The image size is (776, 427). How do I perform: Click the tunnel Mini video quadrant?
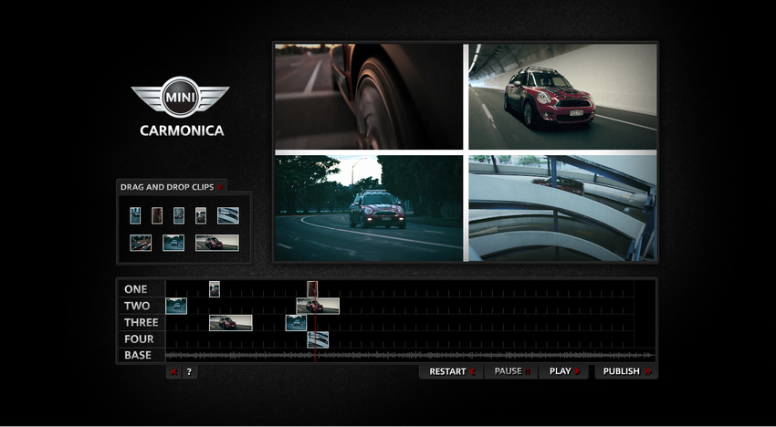(562, 97)
